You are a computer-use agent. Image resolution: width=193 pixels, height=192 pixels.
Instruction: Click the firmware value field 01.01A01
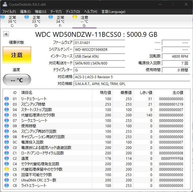tap(99, 43)
